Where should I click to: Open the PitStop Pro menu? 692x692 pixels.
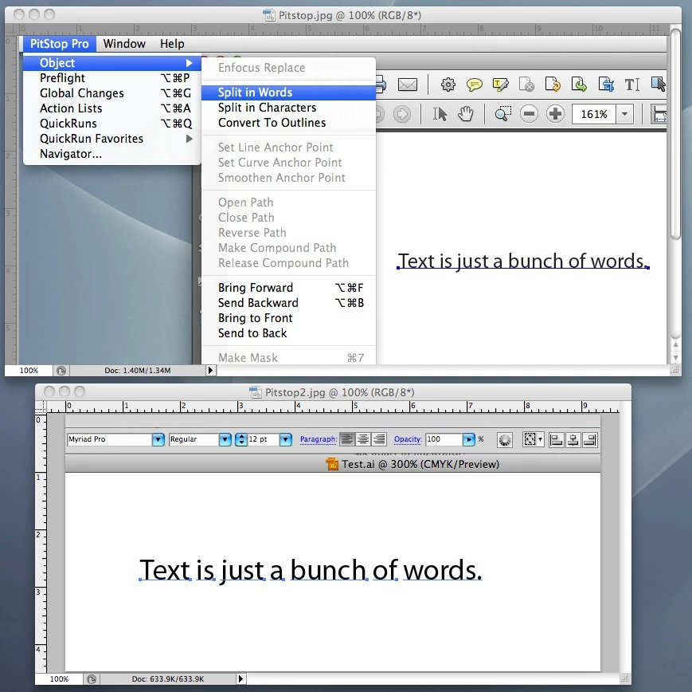59,44
